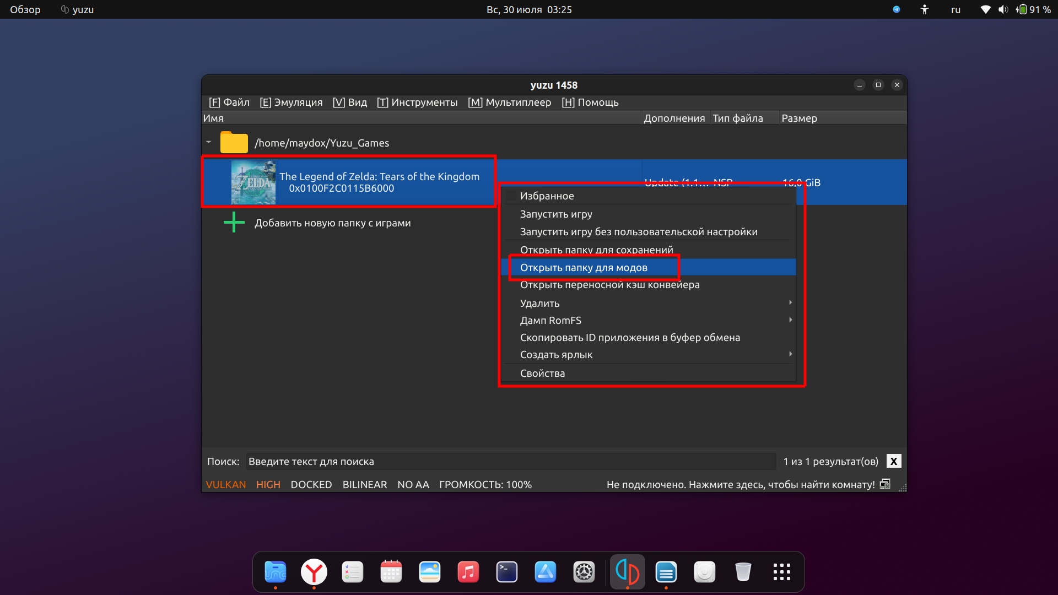The image size is (1058, 595).
Task: Open the Files app in the dock
Action: click(275, 572)
